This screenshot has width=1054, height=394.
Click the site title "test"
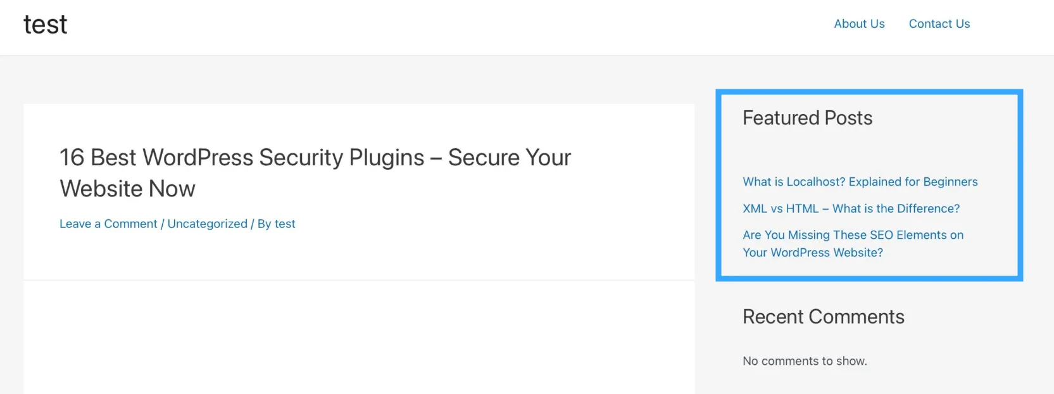pos(45,25)
